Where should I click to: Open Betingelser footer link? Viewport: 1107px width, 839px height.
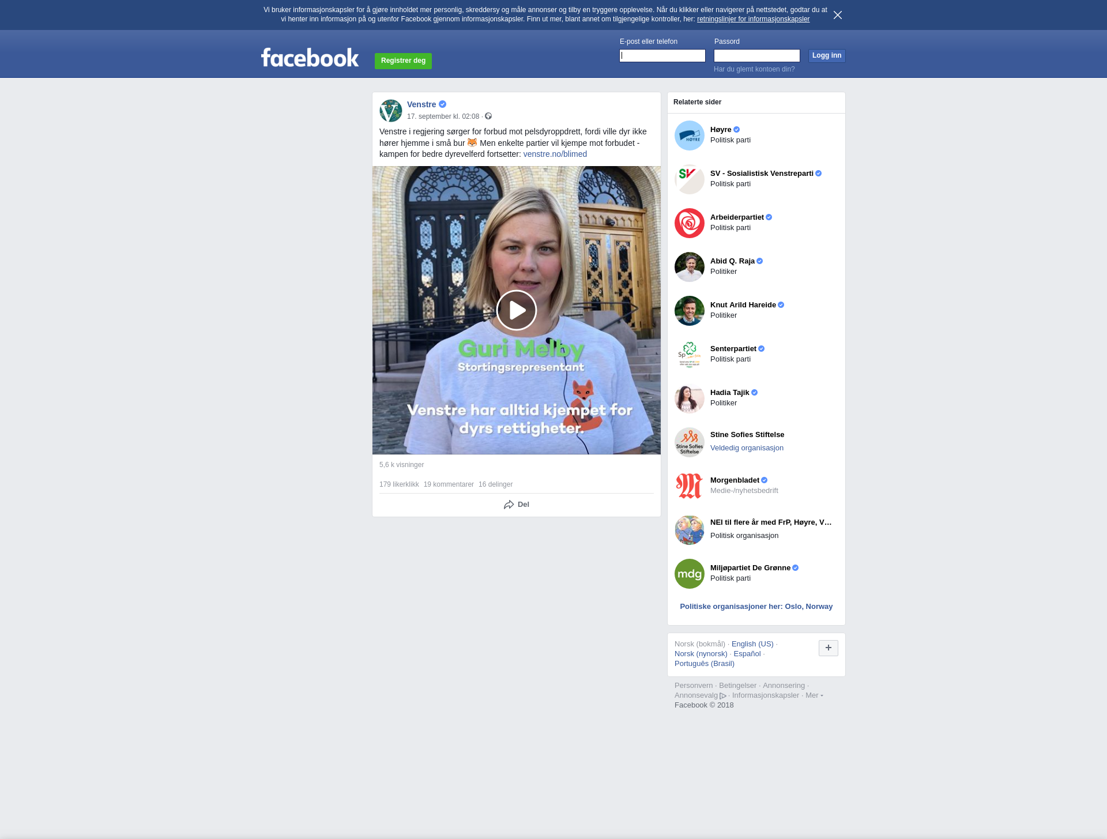click(737, 686)
